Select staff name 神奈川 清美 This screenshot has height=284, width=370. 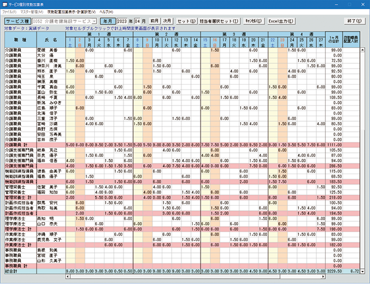51,66
